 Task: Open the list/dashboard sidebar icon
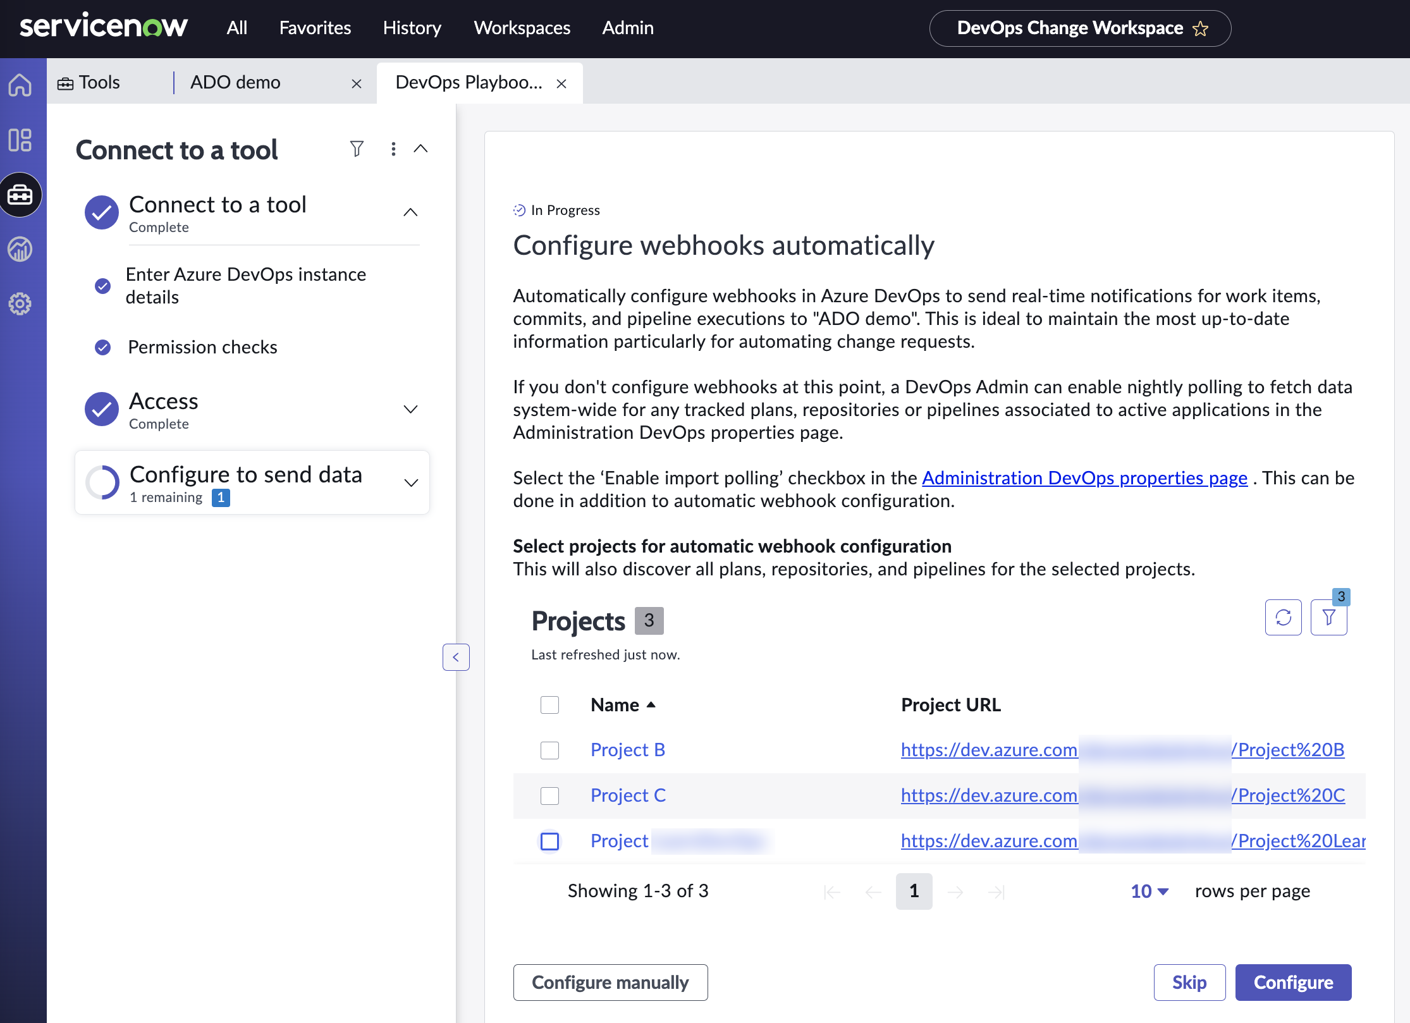point(20,140)
